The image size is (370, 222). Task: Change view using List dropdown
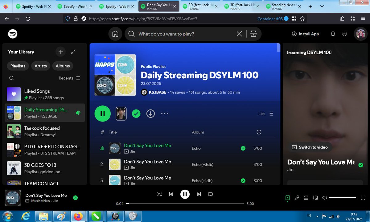pos(266,113)
